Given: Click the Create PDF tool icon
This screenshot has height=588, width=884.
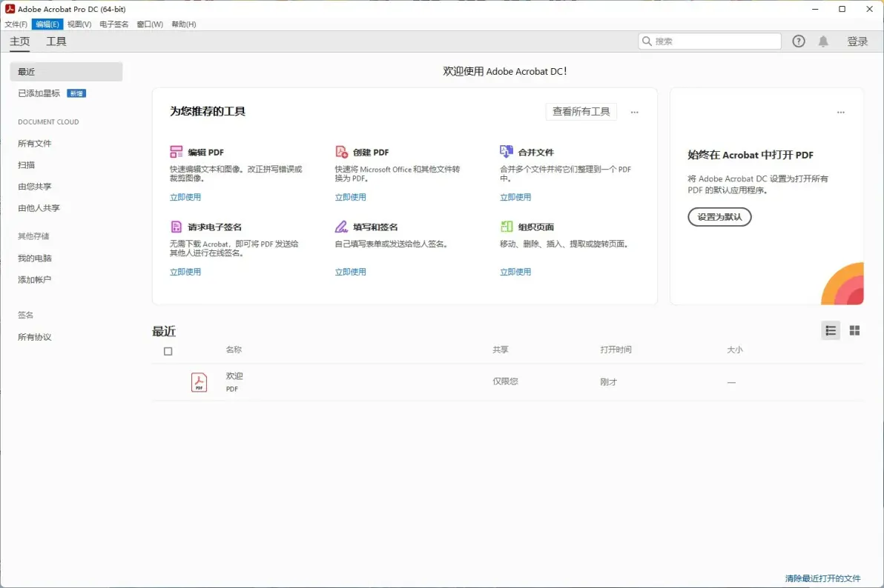Looking at the screenshot, I should 341,152.
